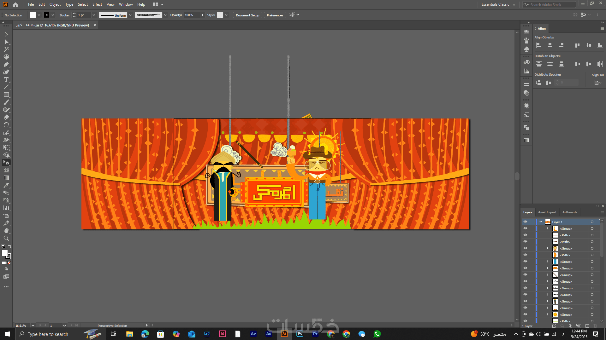
Task: Open the Windows Start menu
Action: click(x=8, y=334)
